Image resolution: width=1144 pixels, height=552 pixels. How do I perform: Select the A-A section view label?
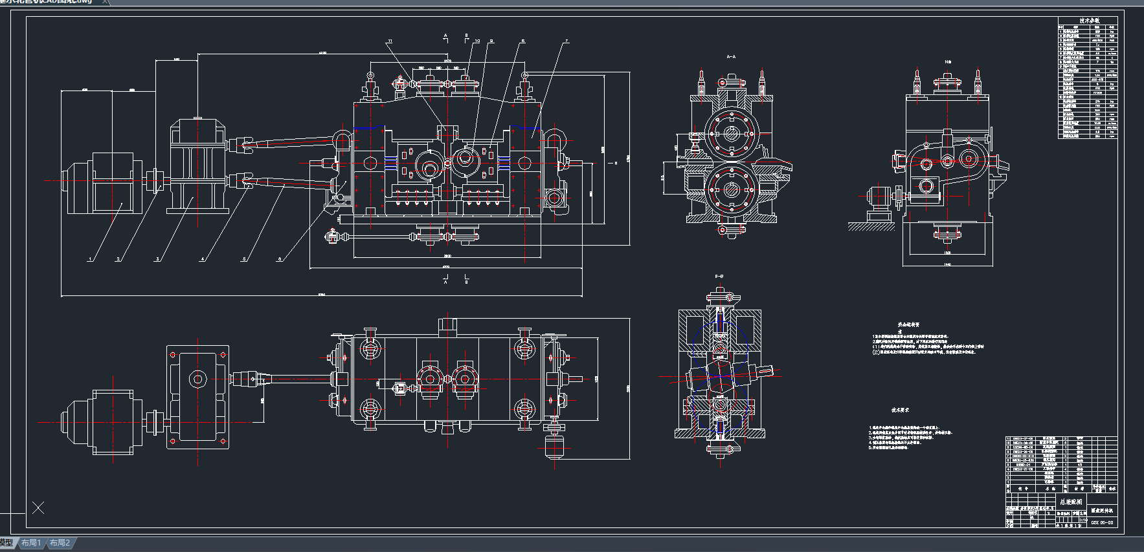coord(731,57)
